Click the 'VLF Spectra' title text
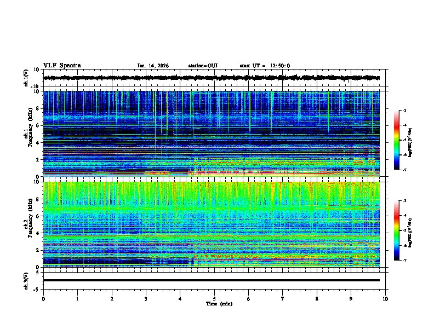Screen dimensions: 434x335 (62, 66)
